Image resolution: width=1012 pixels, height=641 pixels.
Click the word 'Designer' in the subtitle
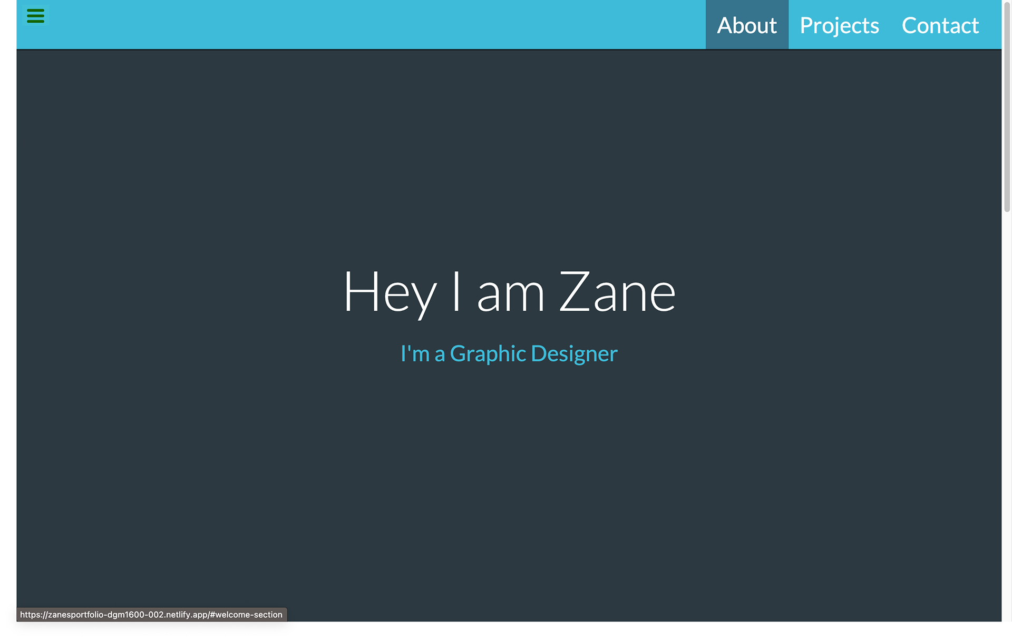click(x=574, y=353)
